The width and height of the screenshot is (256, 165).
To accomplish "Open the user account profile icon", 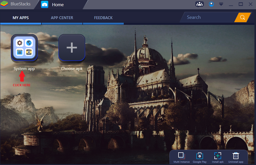I will [211, 4].
